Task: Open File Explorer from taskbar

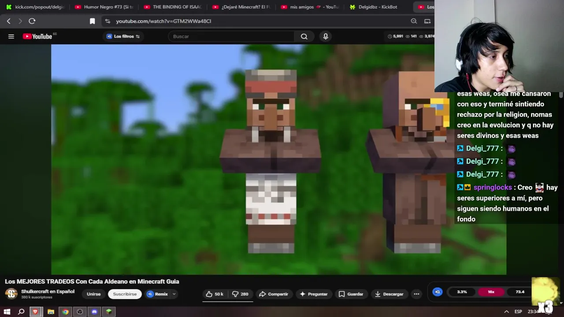Action: [51, 312]
